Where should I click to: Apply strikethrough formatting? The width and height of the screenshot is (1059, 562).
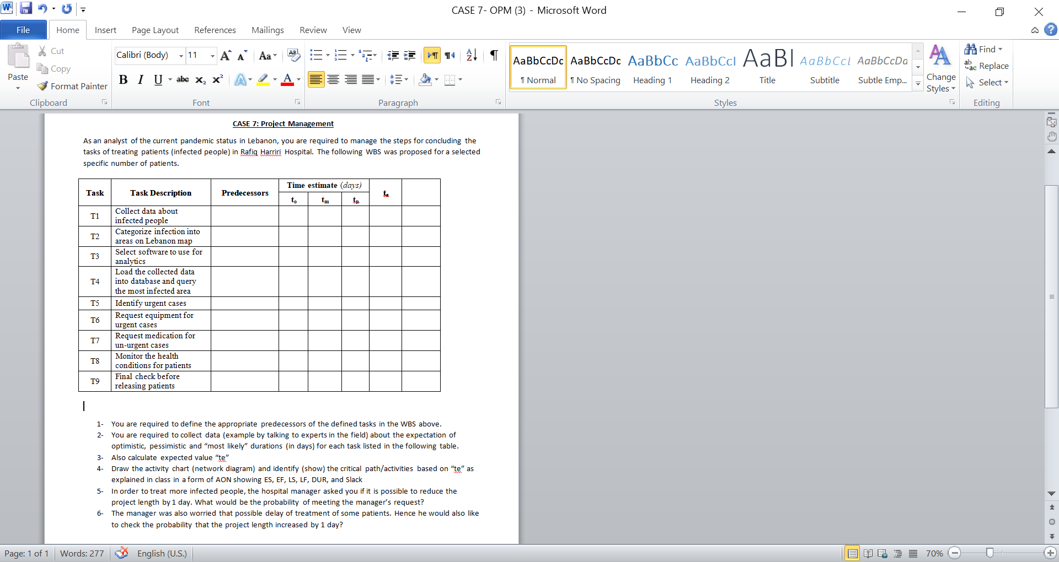[183, 80]
